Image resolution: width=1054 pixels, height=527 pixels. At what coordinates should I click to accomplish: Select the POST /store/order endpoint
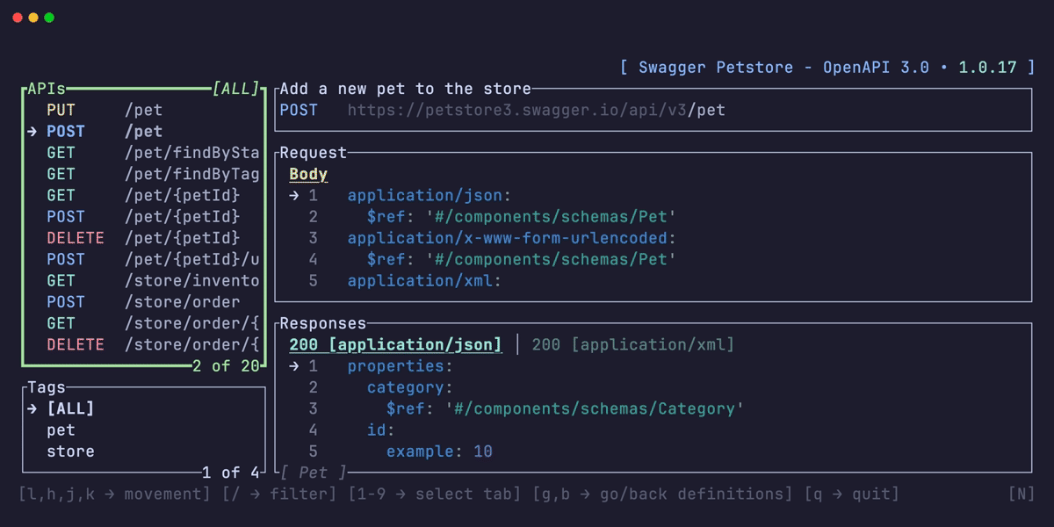pos(142,302)
